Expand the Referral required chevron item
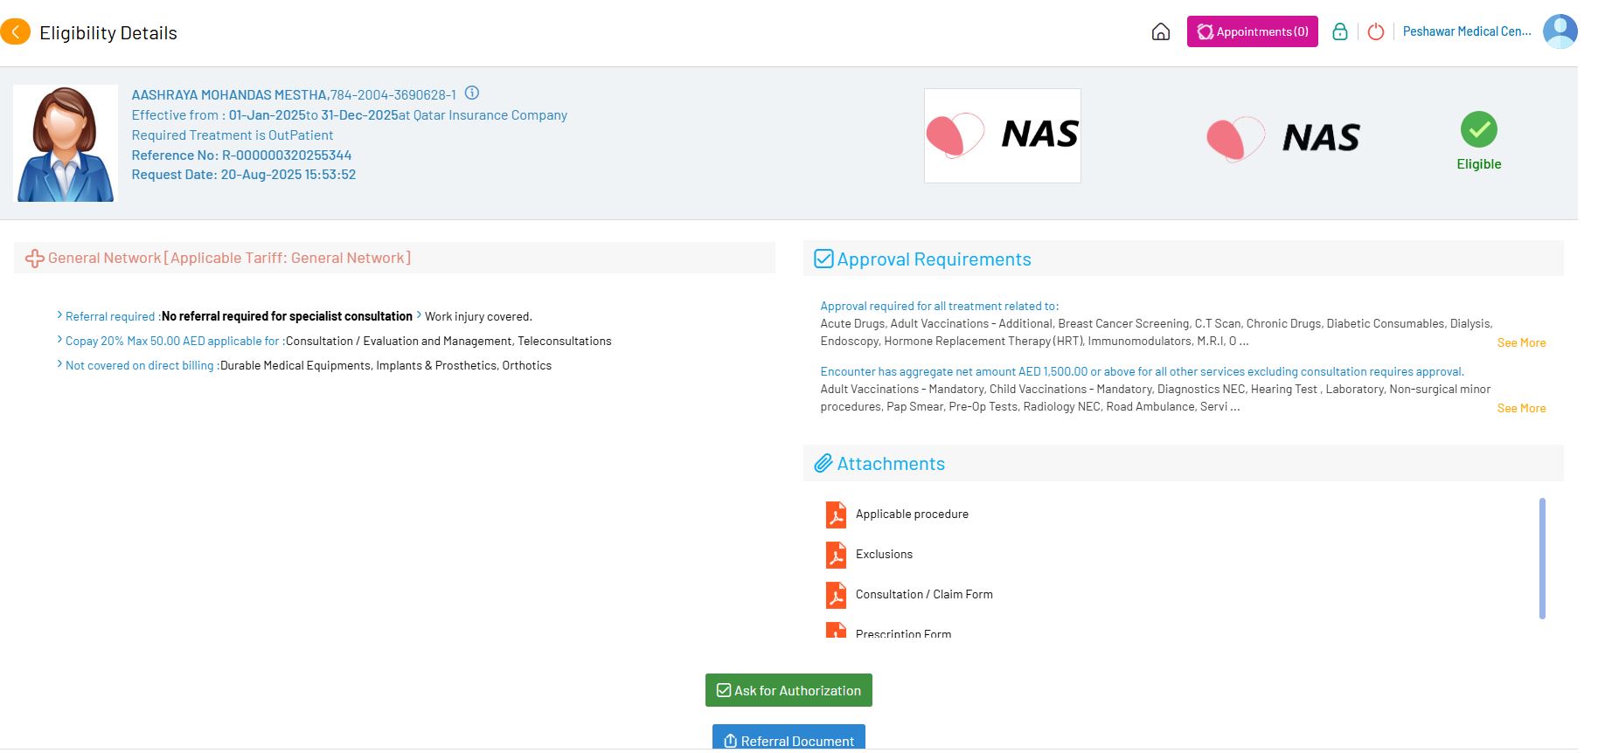Image resolution: width=1612 pixels, height=753 pixels. (59, 315)
